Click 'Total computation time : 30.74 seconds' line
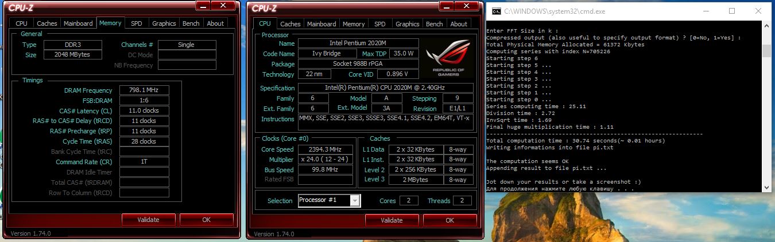Viewport: 775px width, 242px height. click(x=575, y=140)
